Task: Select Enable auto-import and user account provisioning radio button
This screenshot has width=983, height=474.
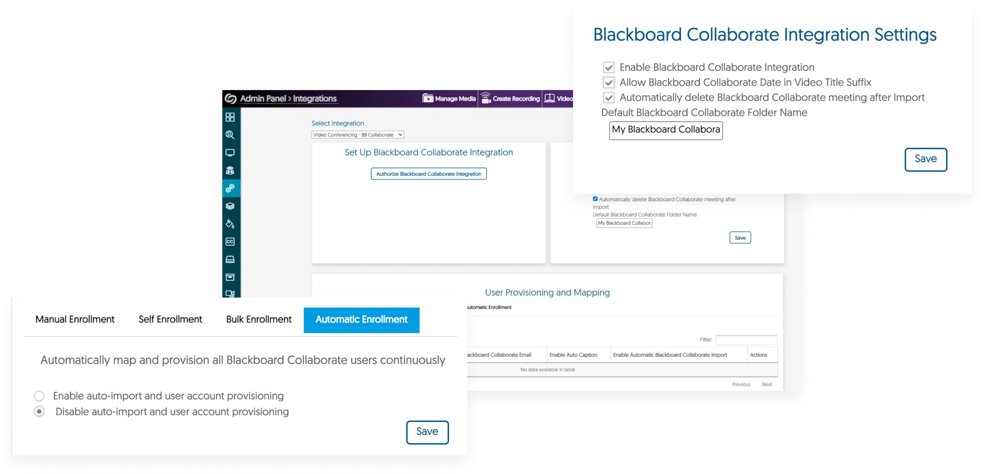Action: (39, 396)
